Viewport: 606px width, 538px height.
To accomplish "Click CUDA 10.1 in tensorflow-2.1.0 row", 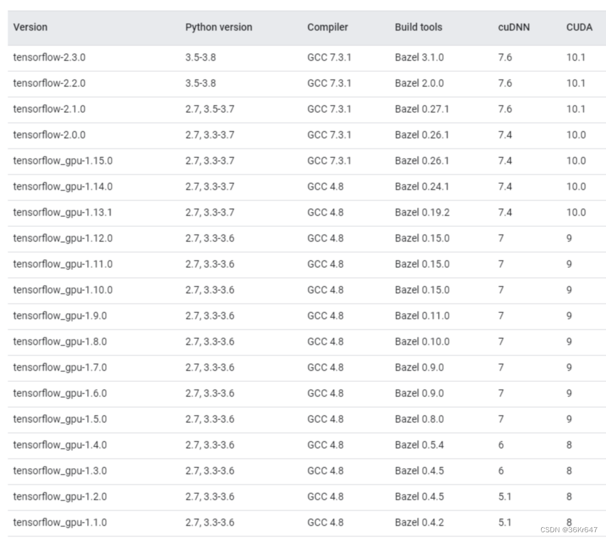I will point(576,109).
